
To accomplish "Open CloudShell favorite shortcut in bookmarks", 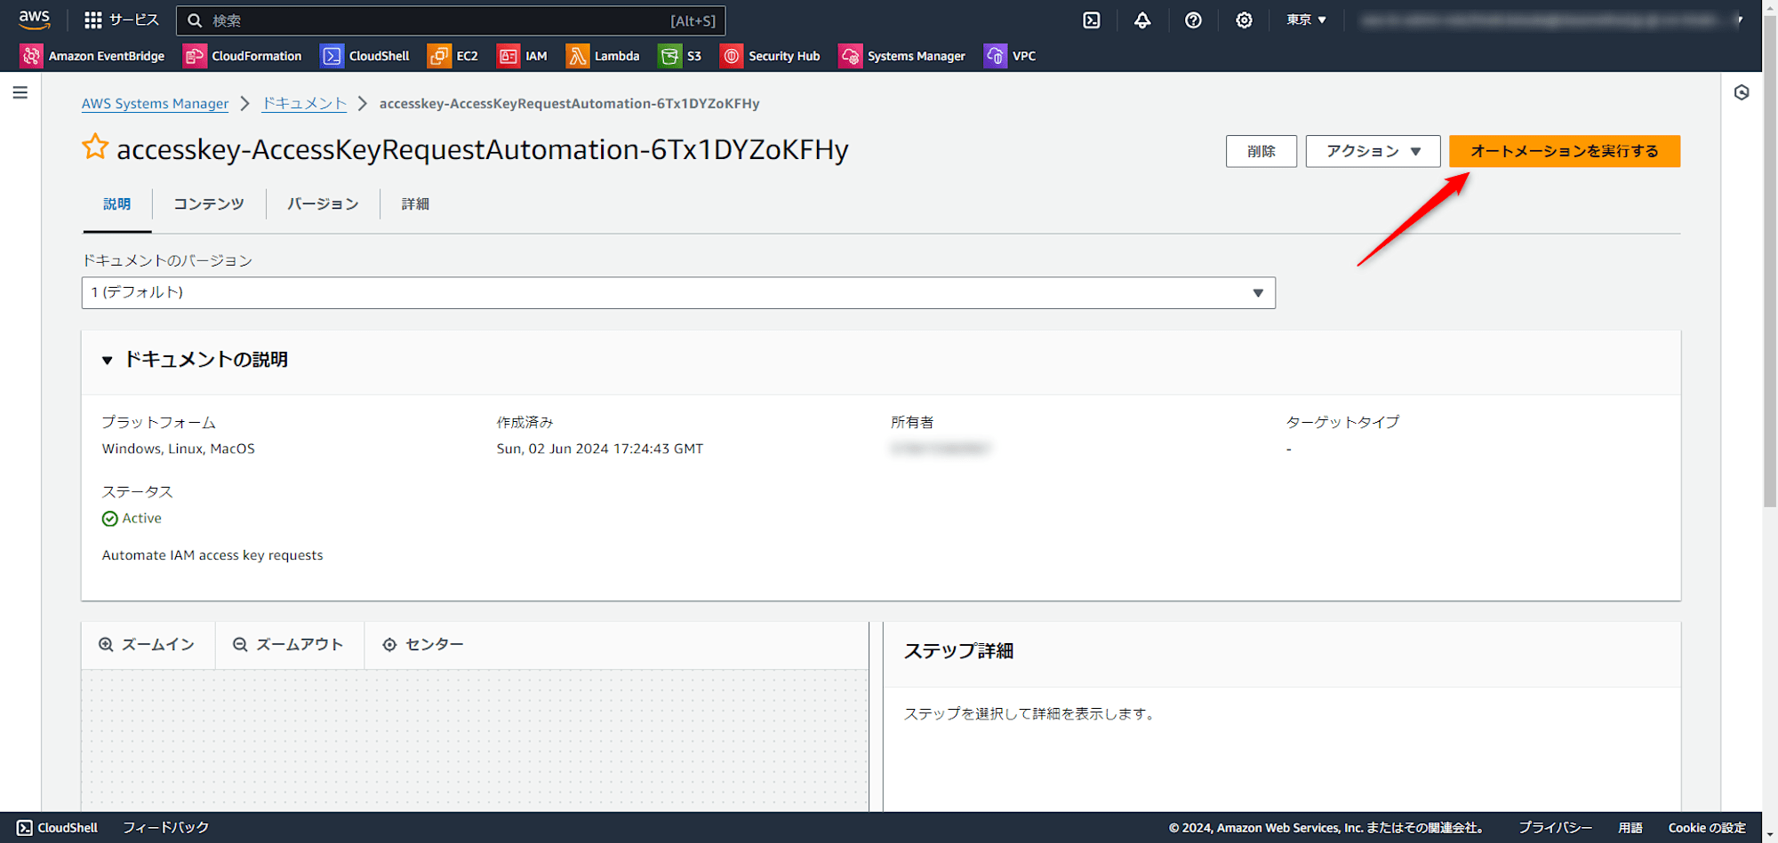I will (x=365, y=56).
